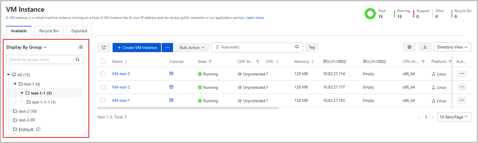Click the column settings gear icon
Viewport: 478px width, 143px height.
(409, 47)
